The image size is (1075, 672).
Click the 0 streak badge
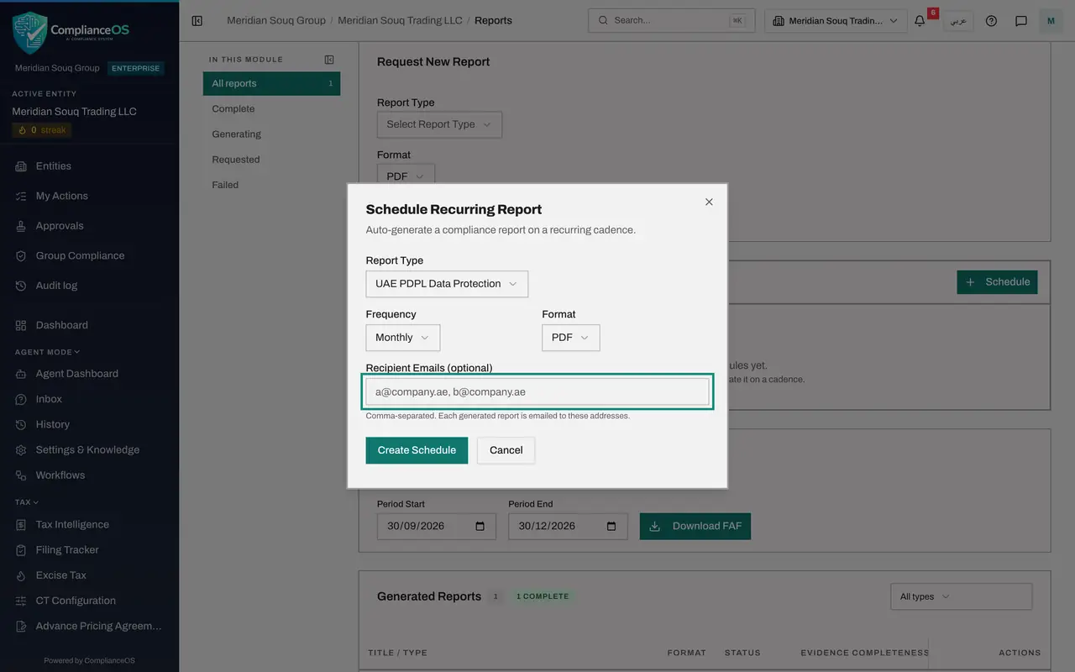click(41, 130)
